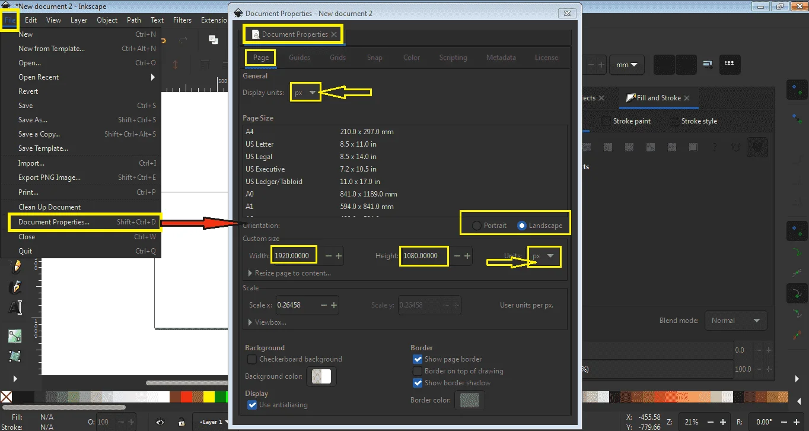The width and height of the screenshot is (809, 431).
Task: Select the Landscape orientation radio button
Action: pos(521,226)
